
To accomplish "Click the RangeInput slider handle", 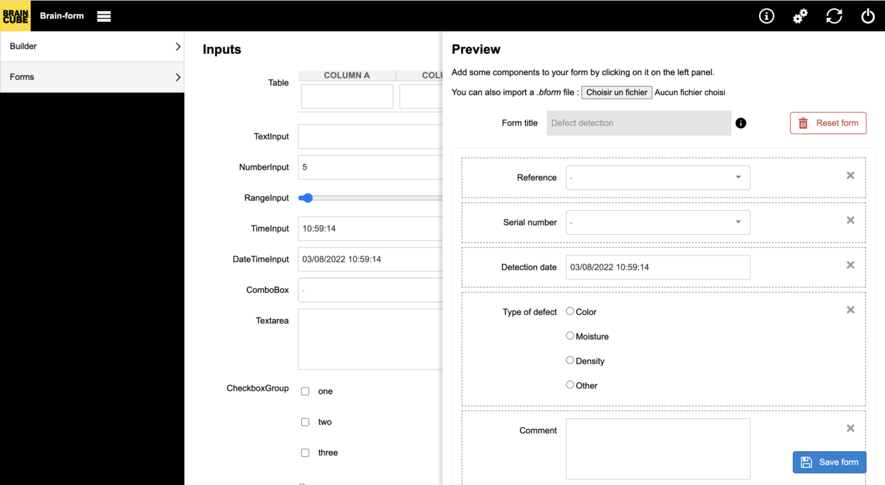I will click(x=308, y=198).
